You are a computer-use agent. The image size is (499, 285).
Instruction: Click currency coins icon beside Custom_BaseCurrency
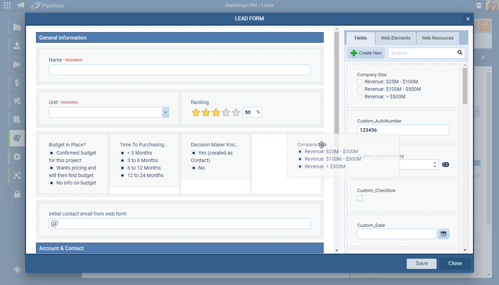[x=445, y=165]
